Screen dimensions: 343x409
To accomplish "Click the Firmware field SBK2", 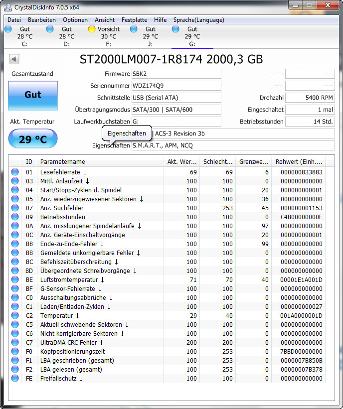I will [176, 74].
